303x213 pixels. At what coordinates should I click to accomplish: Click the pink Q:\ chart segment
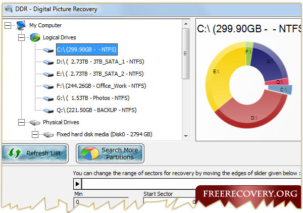278,82
